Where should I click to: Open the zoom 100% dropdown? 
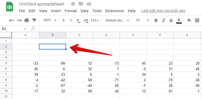pyautogui.click(x=50, y=20)
